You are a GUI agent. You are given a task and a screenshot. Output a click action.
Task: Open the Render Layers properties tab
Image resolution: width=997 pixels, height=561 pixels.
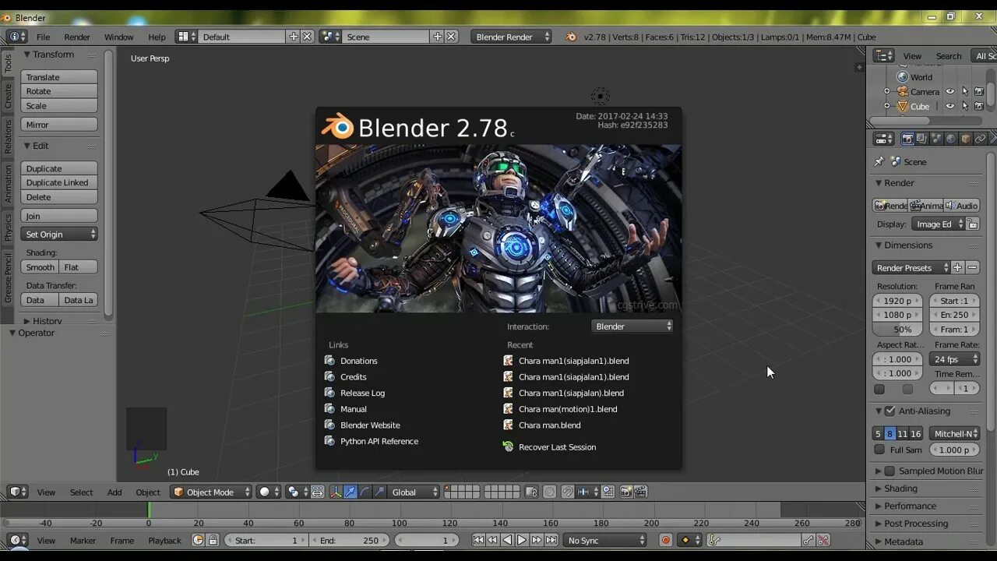click(x=922, y=139)
